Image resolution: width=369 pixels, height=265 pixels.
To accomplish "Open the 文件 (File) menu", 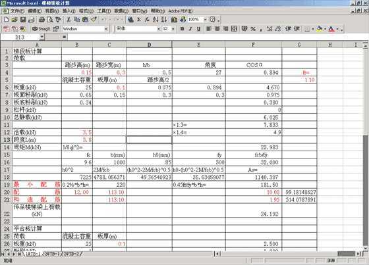I will click(17, 11).
